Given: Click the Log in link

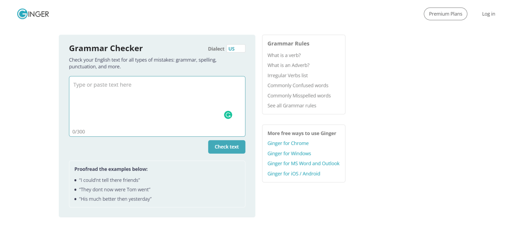Looking at the screenshot, I should 488,14.
